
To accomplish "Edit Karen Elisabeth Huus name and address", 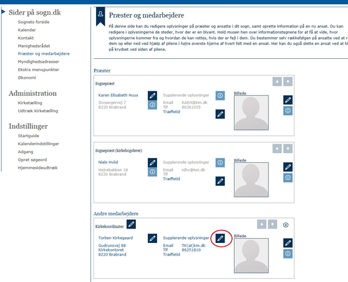I will 152,95.
